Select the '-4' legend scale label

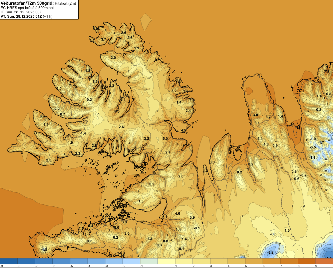(89, 266)
